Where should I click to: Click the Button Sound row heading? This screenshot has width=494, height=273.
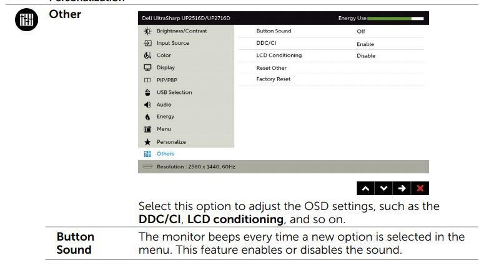[76, 243]
